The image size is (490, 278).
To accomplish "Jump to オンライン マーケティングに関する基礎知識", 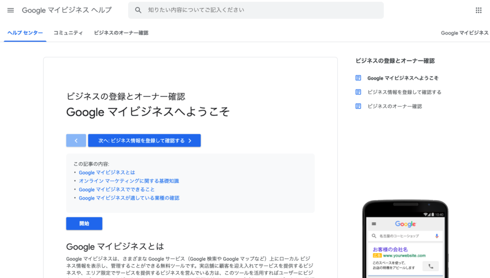I will pos(129,181).
